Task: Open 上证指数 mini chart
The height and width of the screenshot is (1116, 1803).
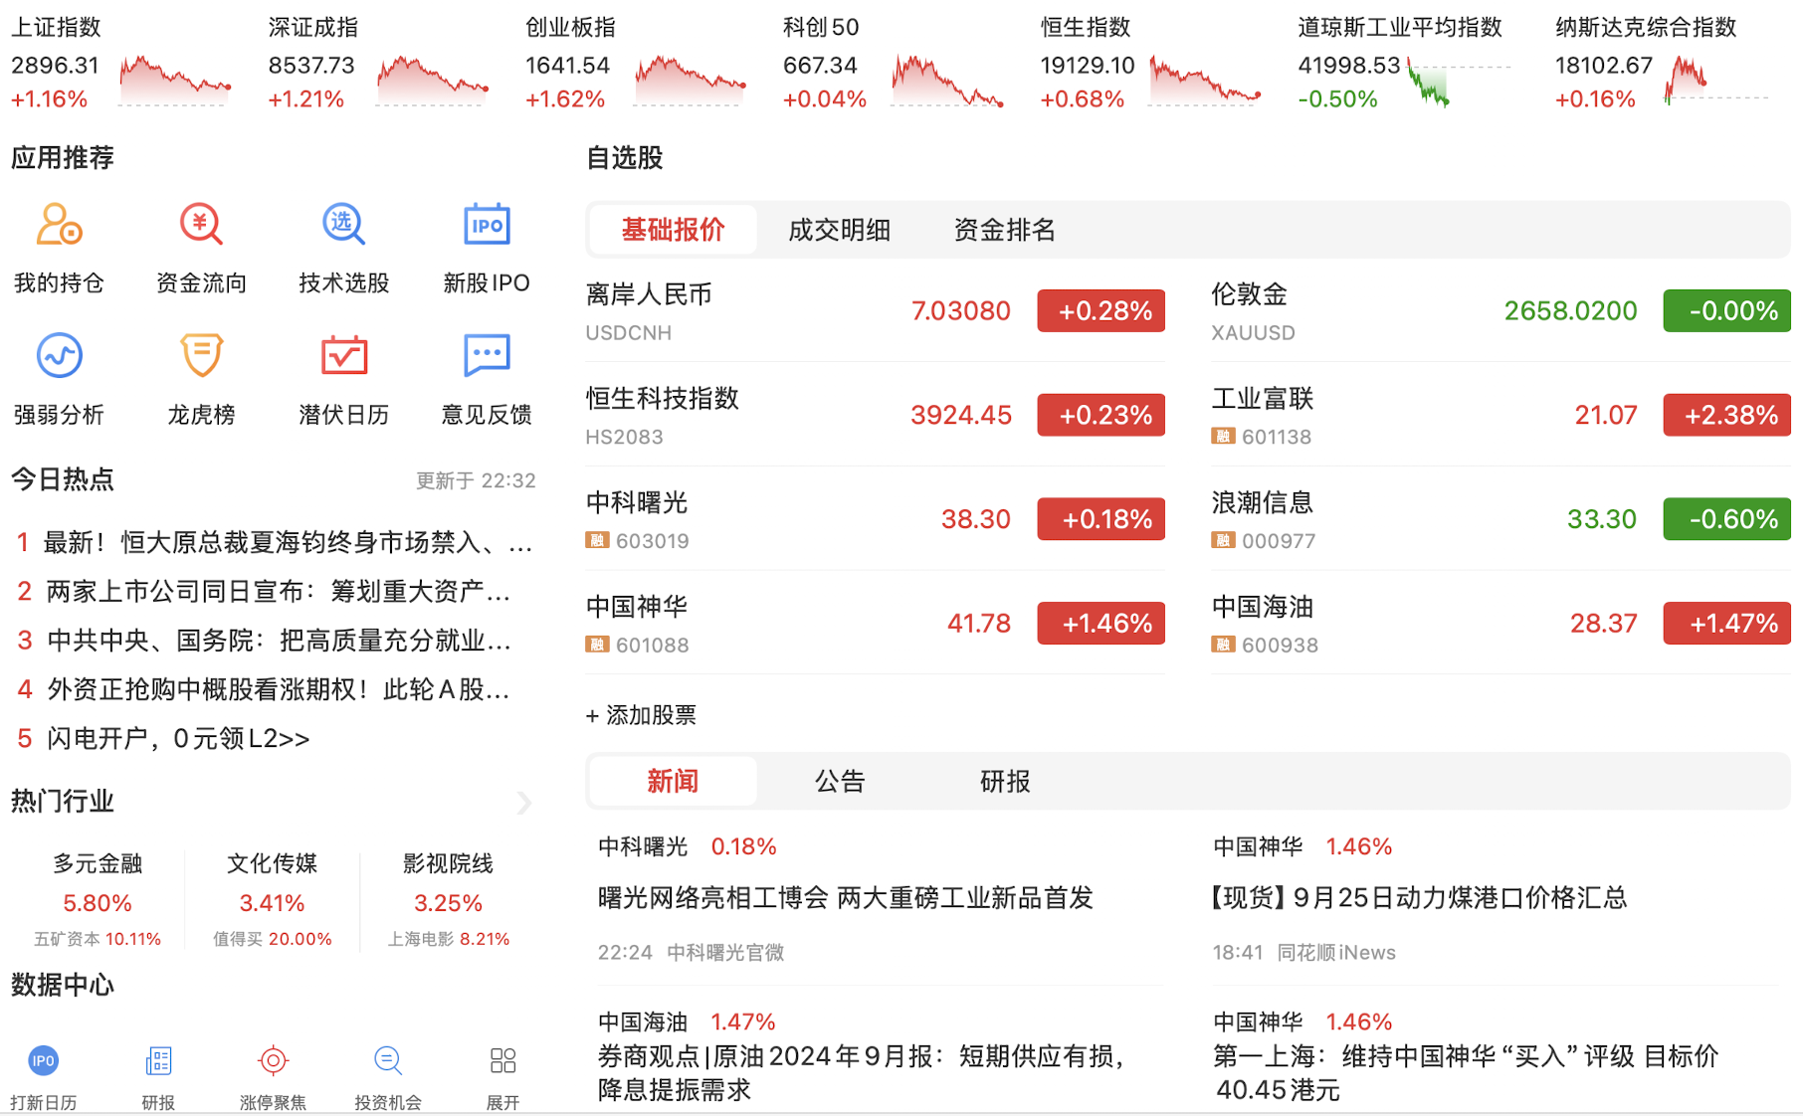Action: click(175, 80)
